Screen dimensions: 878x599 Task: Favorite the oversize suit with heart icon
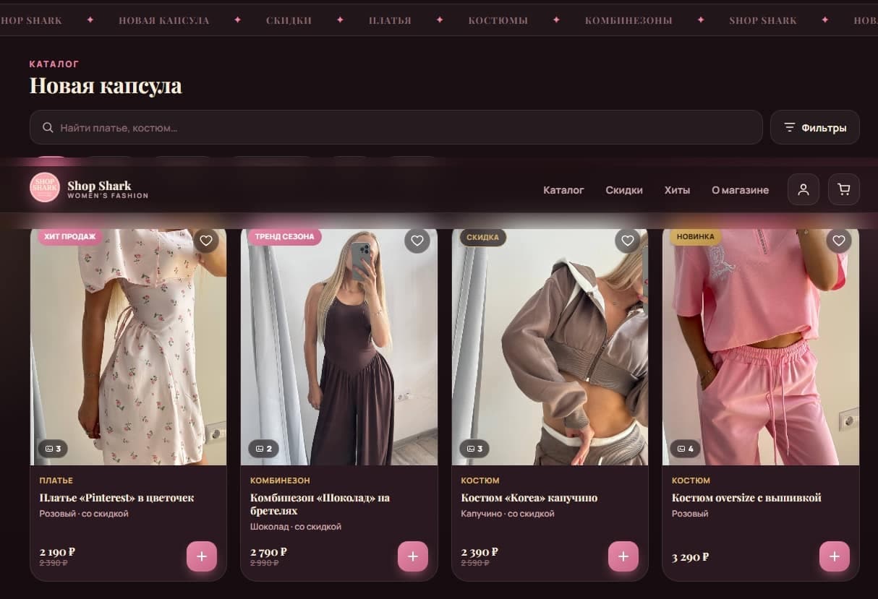click(838, 241)
